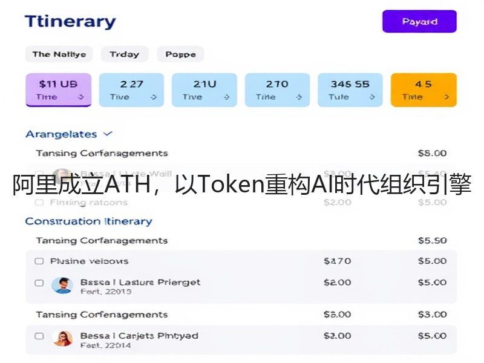Image resolution: width=484 pixels, height=363 pixels.
Task: Check the Finting ratcons checkbox
Action: 39,203
